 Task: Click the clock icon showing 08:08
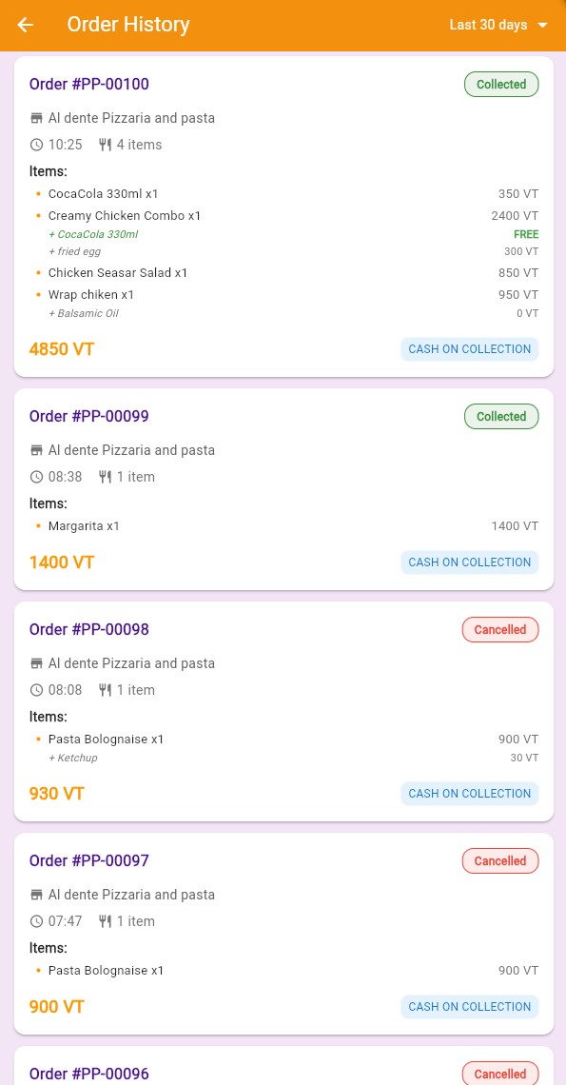pyautogui.click(x=36, y=690)
